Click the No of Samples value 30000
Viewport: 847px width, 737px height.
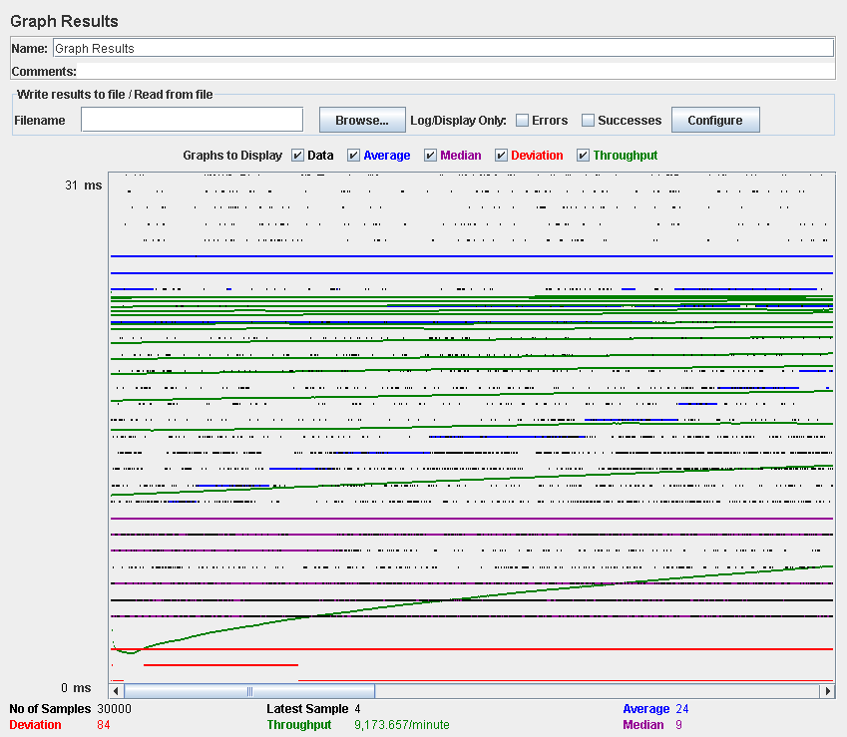(114, 709)
